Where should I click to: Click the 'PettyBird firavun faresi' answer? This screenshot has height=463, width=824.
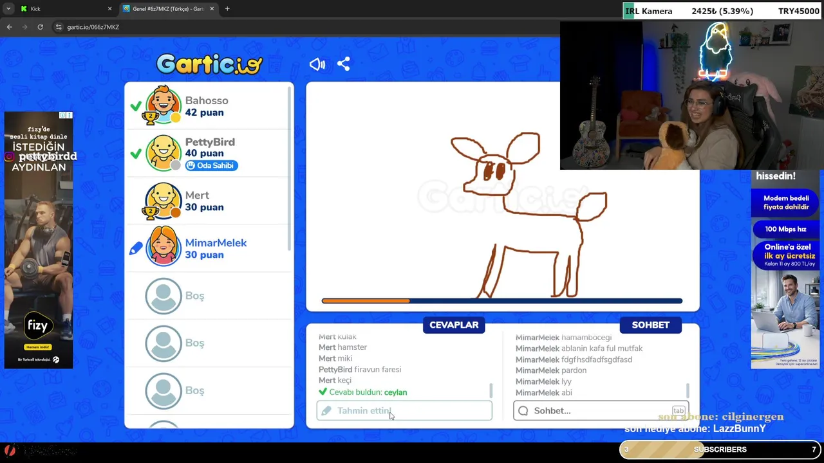(360, 370)
